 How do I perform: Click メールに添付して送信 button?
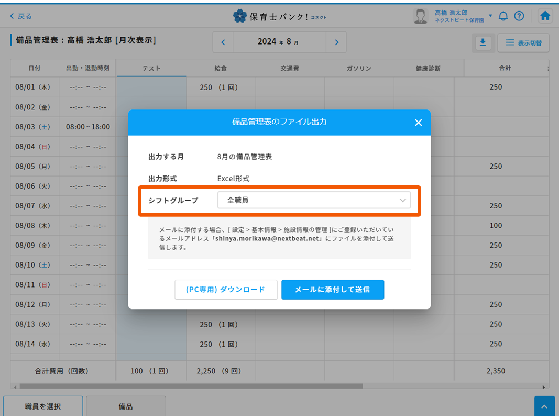[x=332, y=290]
